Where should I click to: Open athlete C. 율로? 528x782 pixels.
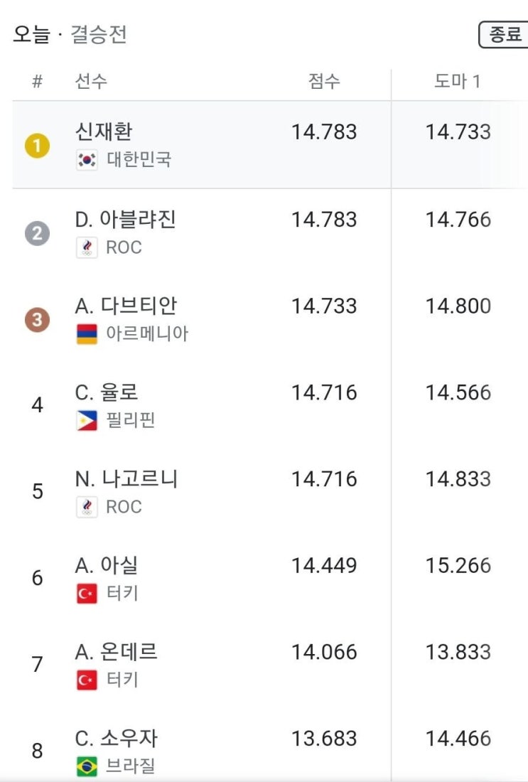(106, 392)
